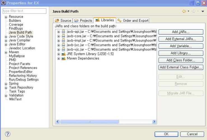Select Coverage in the tree
Screen dimensions: 207x140
pos(16,25)
